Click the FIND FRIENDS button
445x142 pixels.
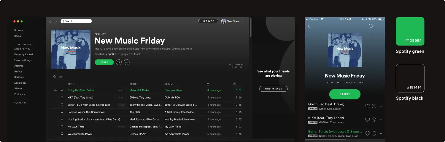(x=274, y=89)
